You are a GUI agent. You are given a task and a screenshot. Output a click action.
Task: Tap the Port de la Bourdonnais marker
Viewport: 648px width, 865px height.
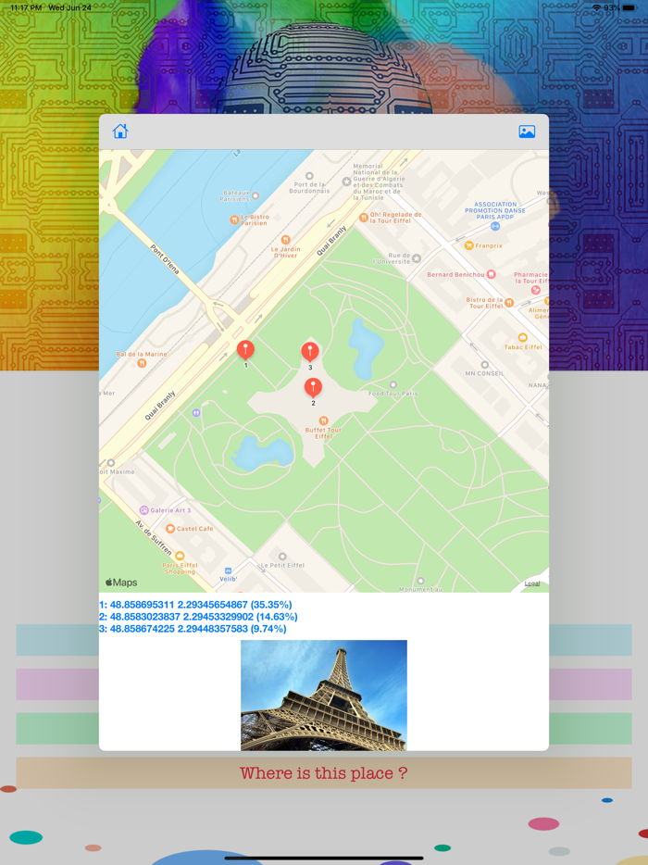[309, 176]
